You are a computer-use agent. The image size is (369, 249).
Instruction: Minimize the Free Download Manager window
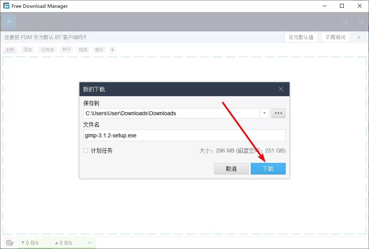[324, 6]
